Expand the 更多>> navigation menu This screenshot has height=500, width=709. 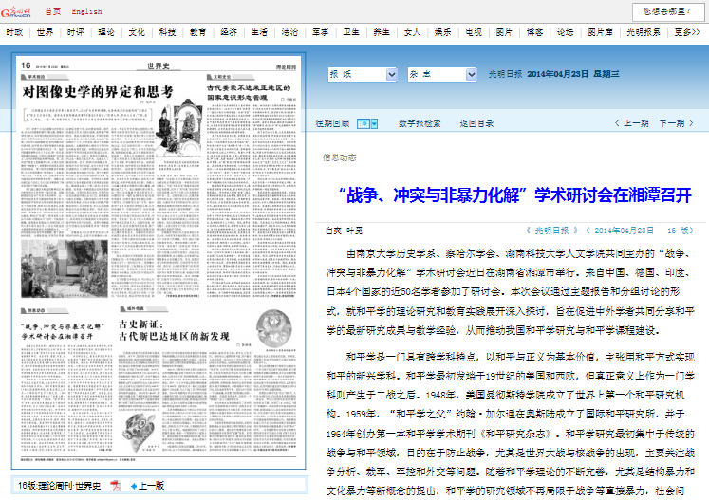click(687, 32)
